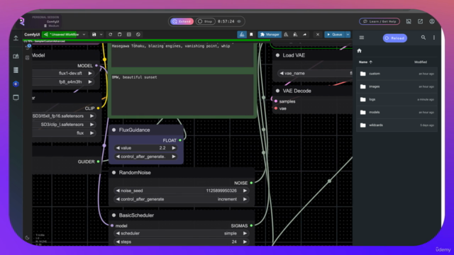Open the user account icon top right
The image size is (454, 255).
coord(432,21)
